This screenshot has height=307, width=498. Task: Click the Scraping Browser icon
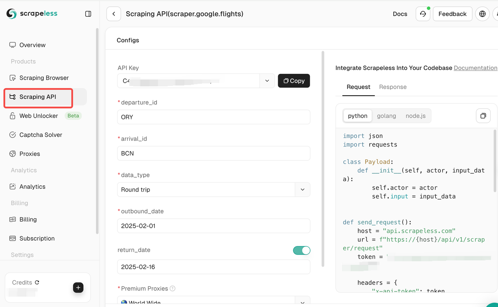pyautogui.click(x=12, y=78)
